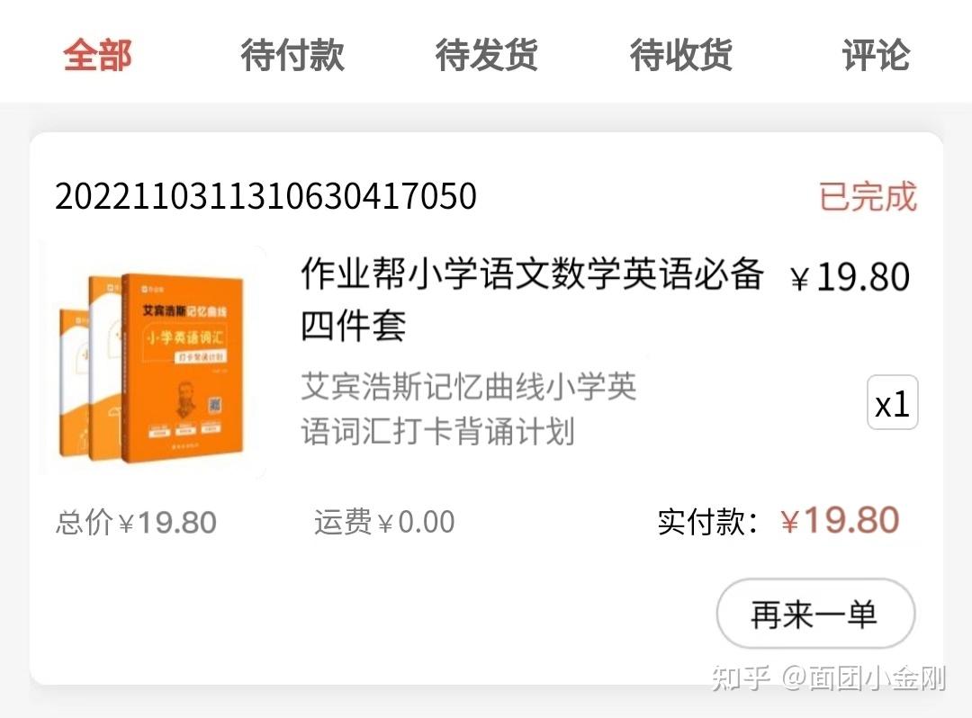Screen dimensions: 972x718
Task: Click the 总价 ¥19.80 text
Action: coord(136,522)
